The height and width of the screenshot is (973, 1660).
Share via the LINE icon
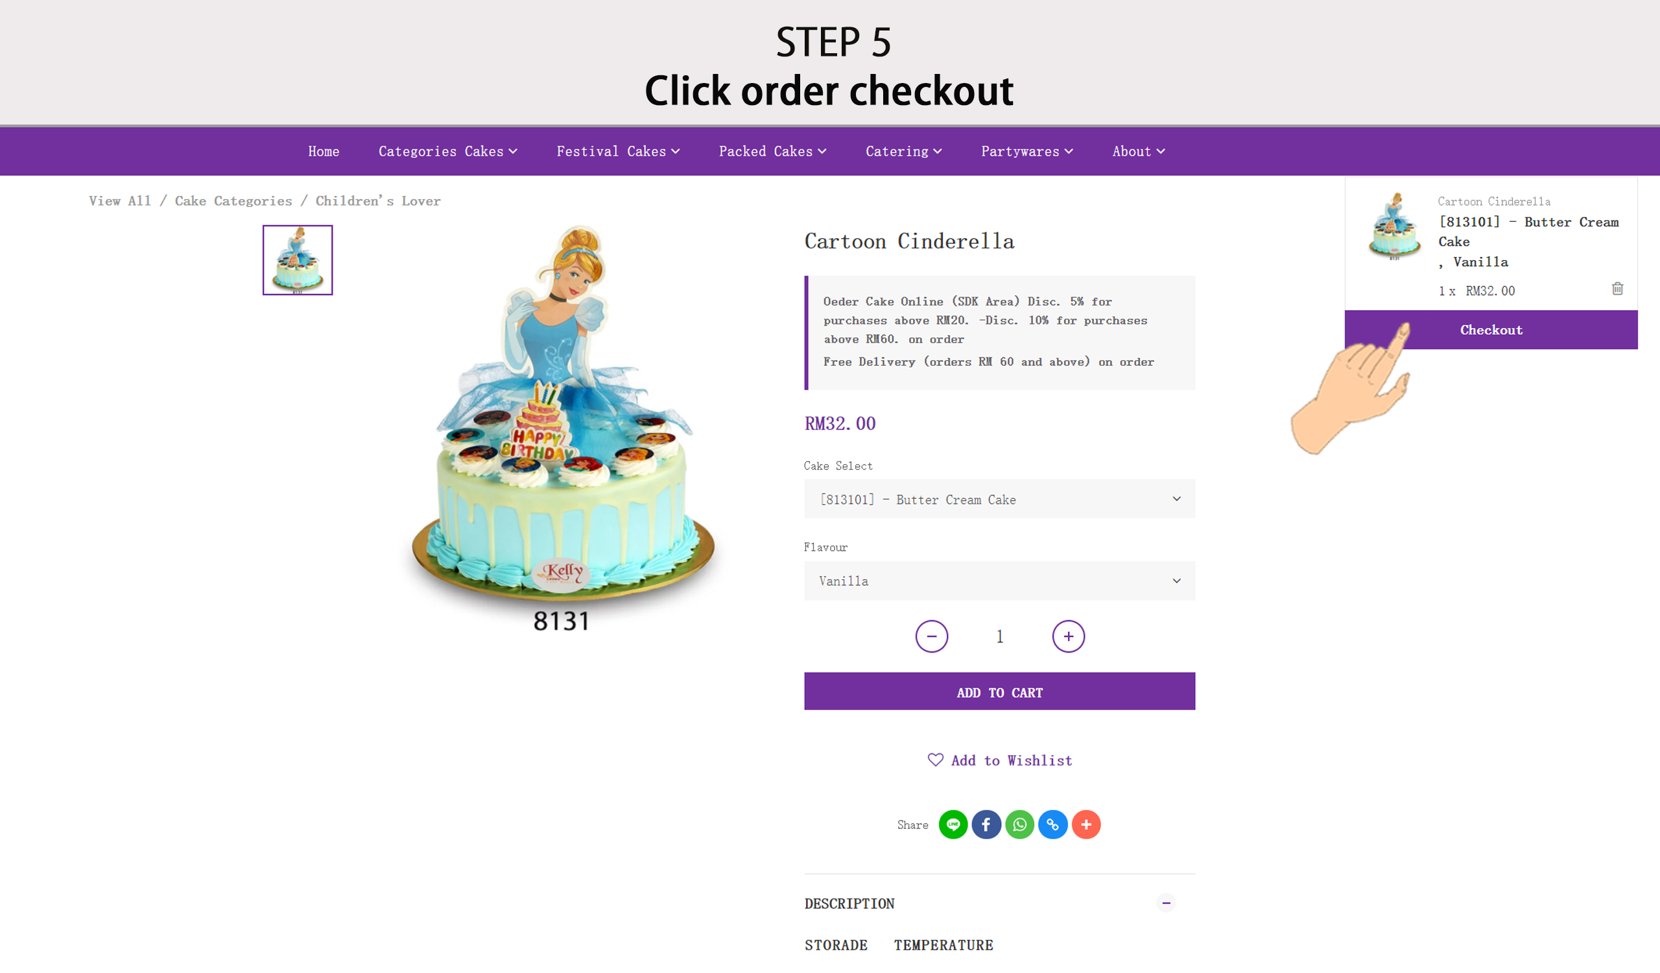pos(953,824)
